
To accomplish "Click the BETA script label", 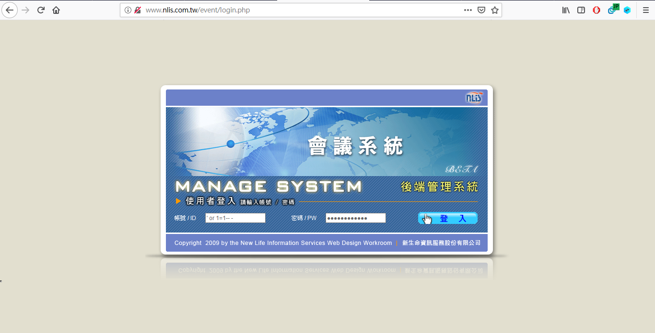I will 461,169.
